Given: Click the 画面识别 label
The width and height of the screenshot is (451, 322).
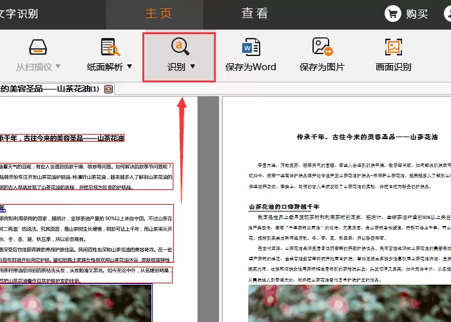Looking at the screenshot, I should [394, 67].
